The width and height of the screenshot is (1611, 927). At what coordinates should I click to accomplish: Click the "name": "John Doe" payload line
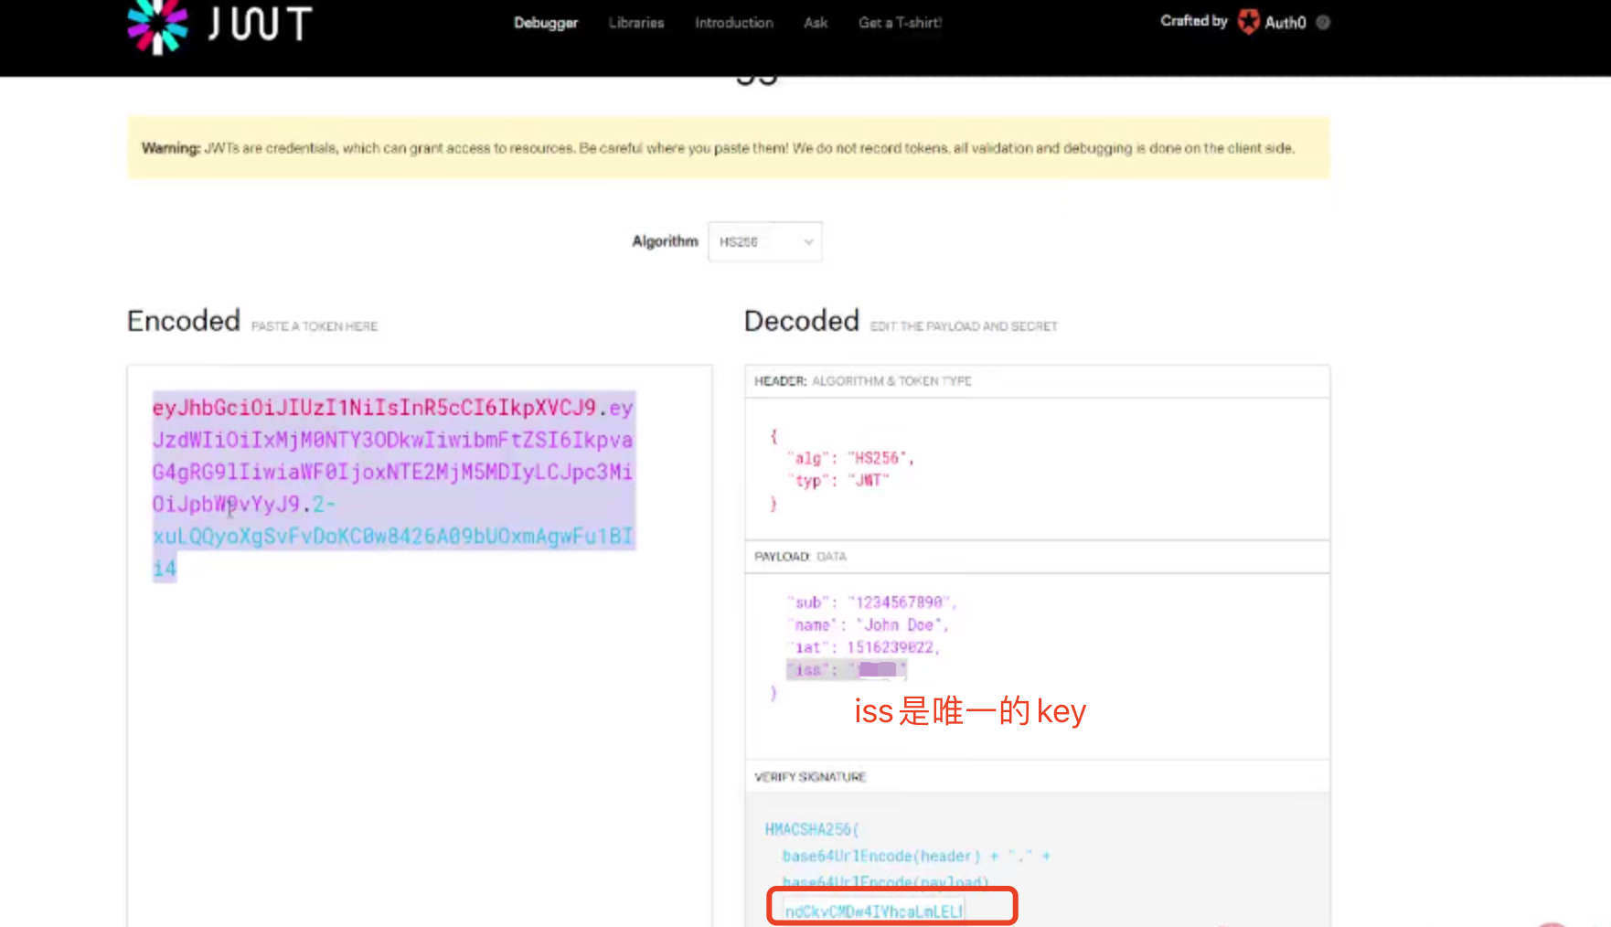[868, 625]
